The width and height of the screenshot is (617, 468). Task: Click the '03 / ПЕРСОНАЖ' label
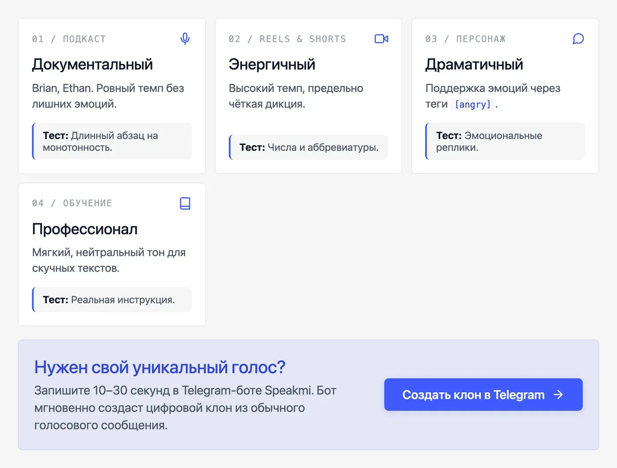[x=465, y=39]
